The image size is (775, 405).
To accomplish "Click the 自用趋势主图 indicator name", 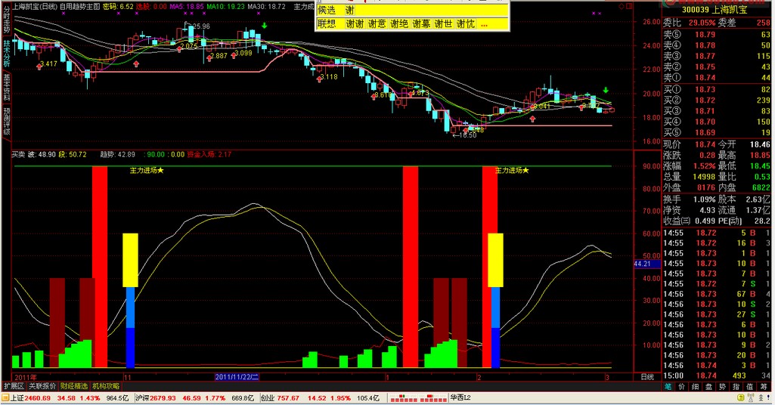I will tap(79, 7).
